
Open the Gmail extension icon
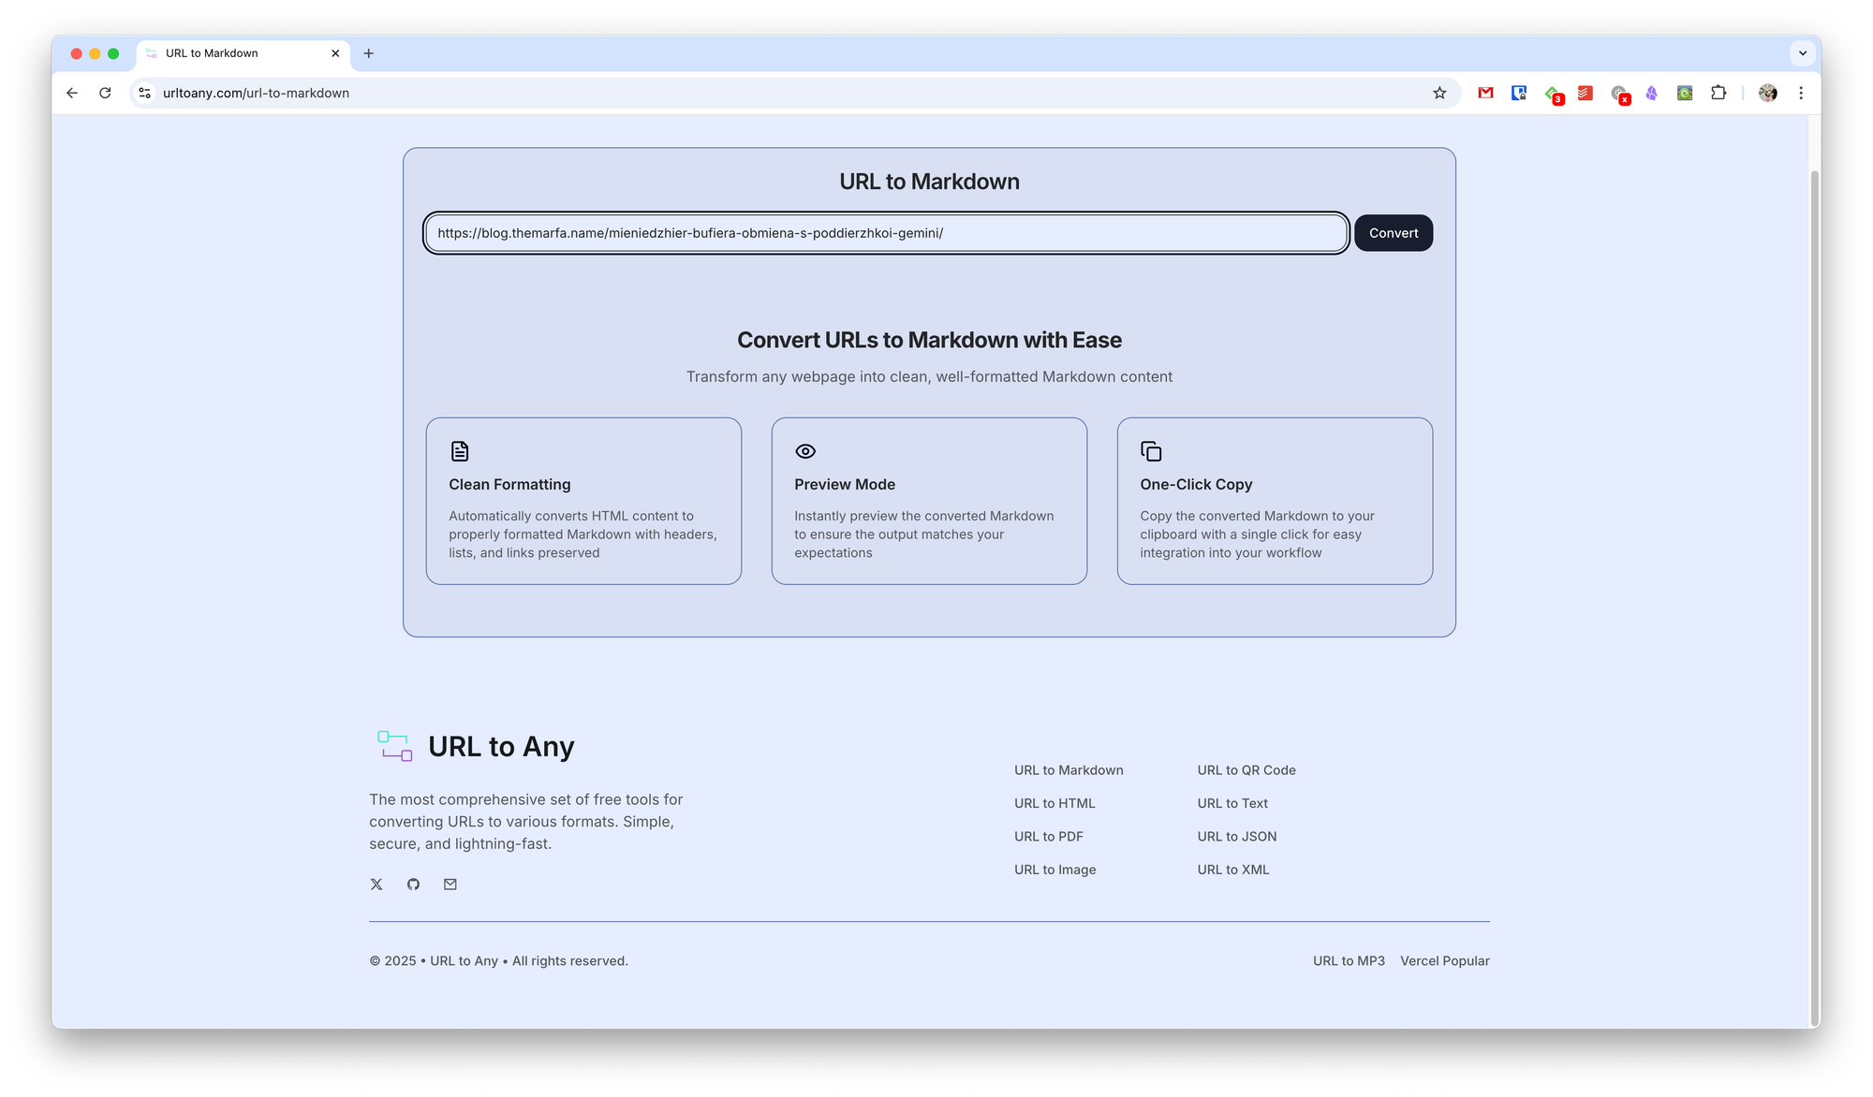click(1485, 93)
